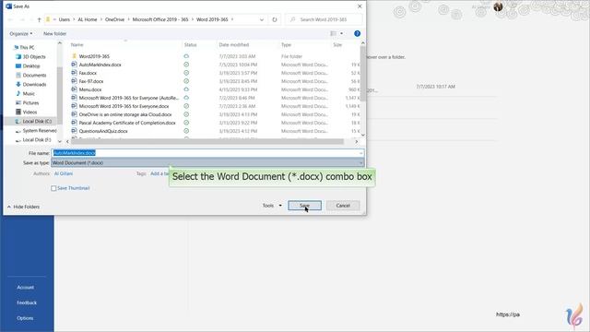Select QuestionsAndQuiz.docx in the file list
This screenshot has height=332, width=590.
(103, 131)
